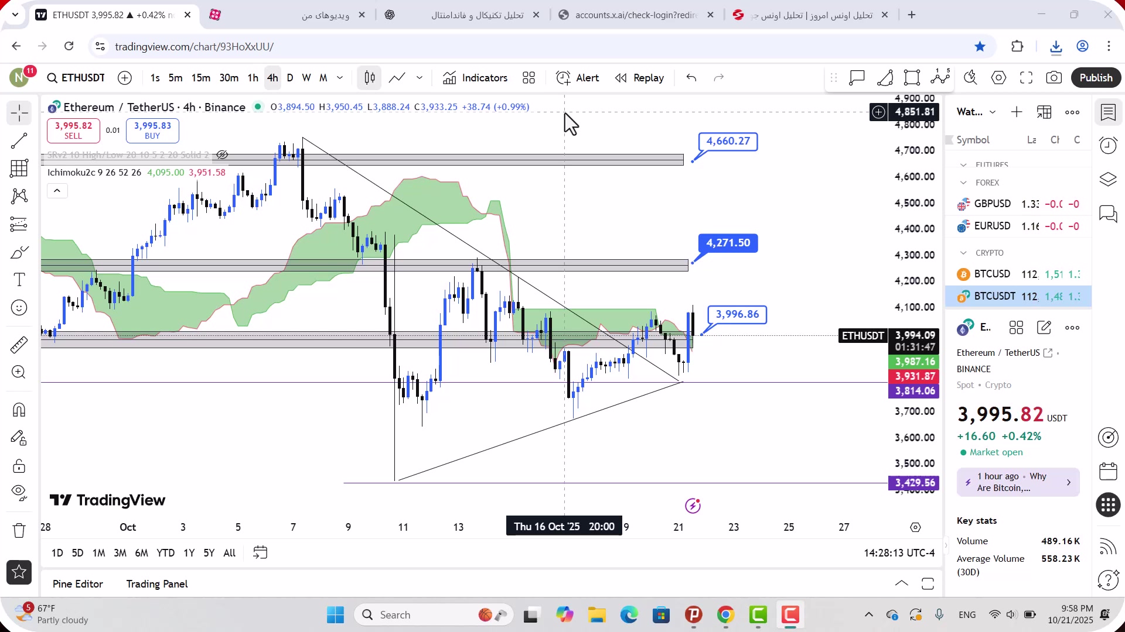Open Windows Start menu
This screenshot has width=1125, height=632.
(335, 615)
